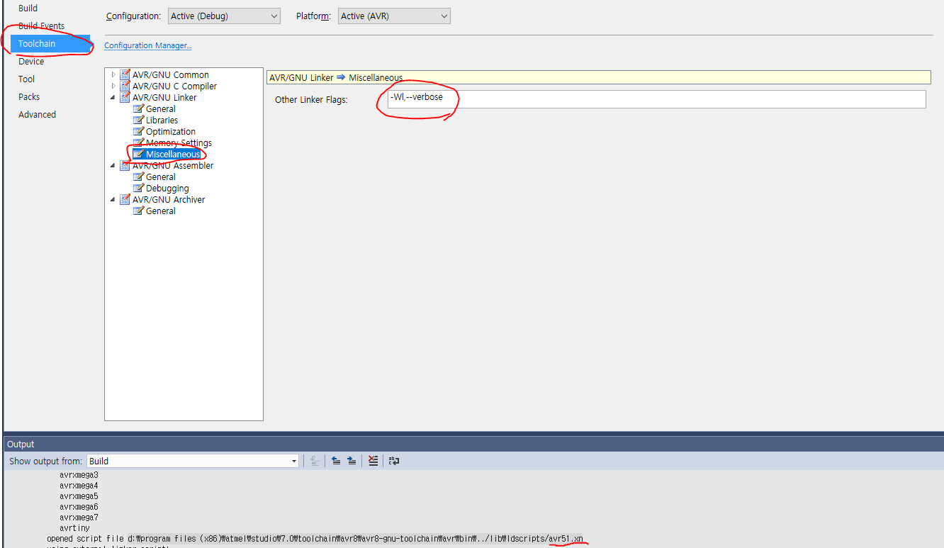Select AVR/GNU Common in the tree
The width and height of the screenshot is (944, 548).
(170, 74)
